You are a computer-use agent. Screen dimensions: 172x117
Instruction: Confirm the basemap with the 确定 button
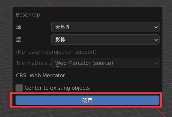[x=87, y=100]
